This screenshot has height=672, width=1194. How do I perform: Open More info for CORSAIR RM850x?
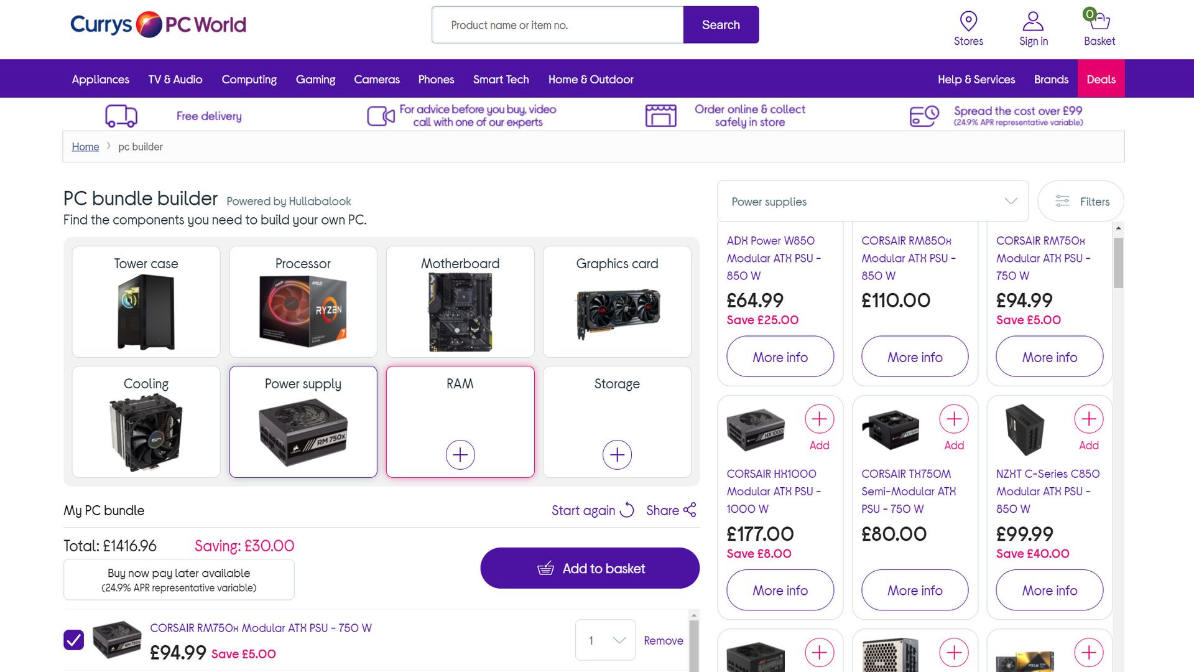point(914,357)
